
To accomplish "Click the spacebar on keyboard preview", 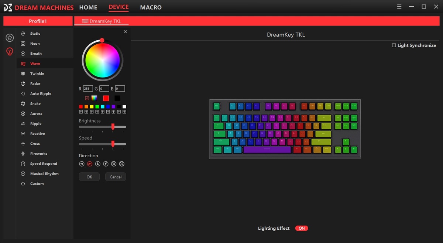I will pyautogui.click(x=267, y=150).
